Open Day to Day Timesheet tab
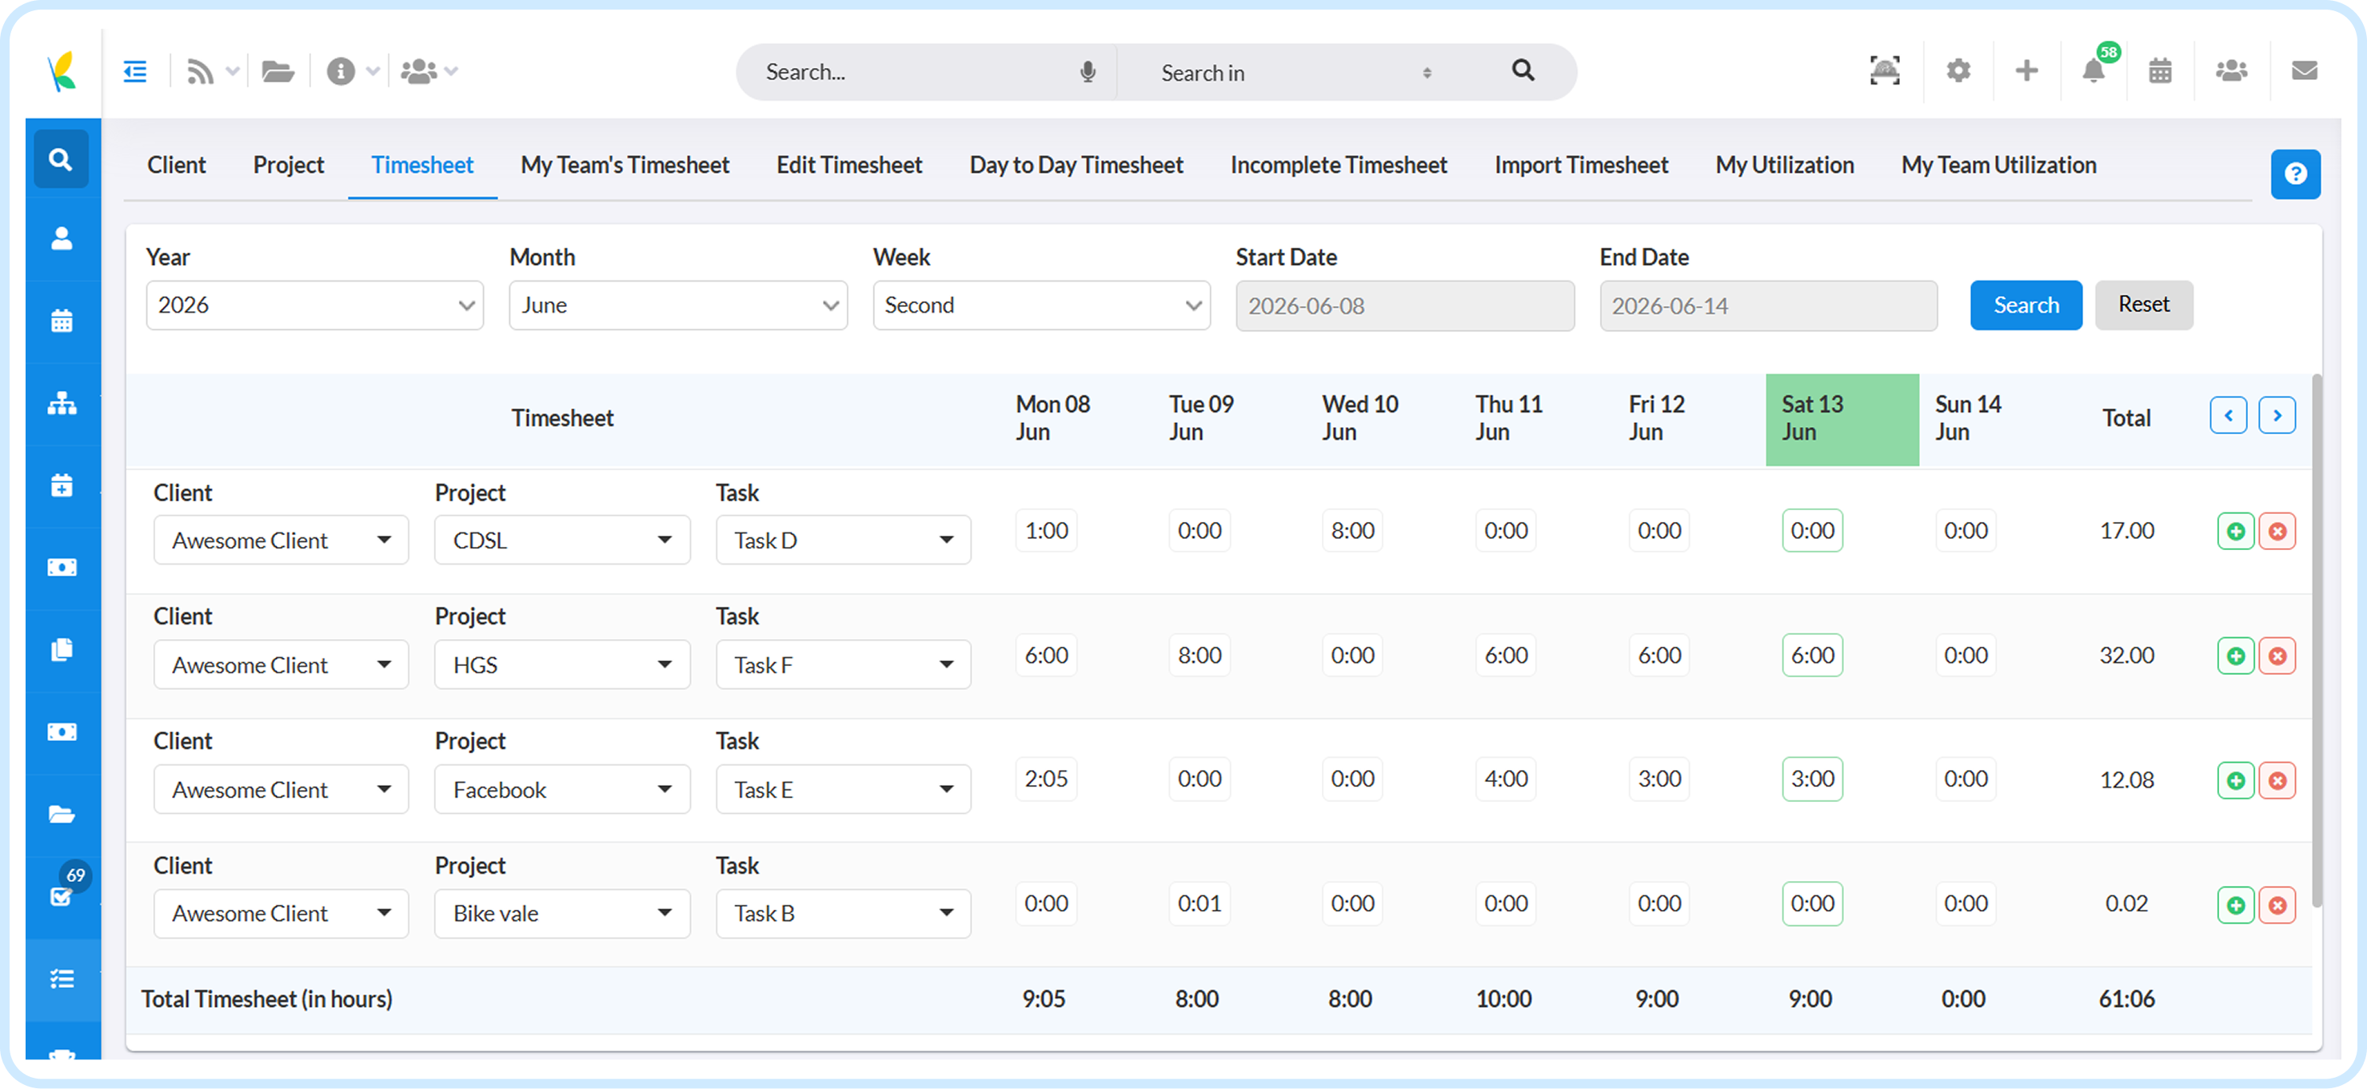Viewport: 2367px width, 1089px height. click(1076, 166)
